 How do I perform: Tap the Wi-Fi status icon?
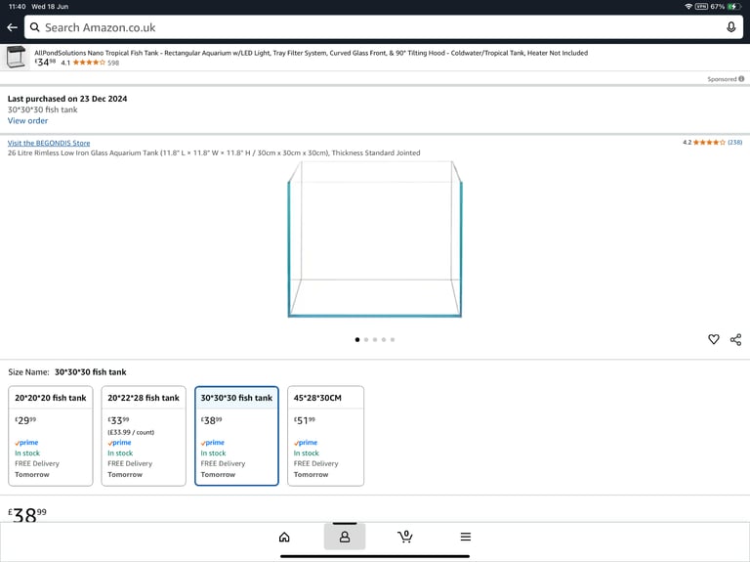[x=688, y=6]
